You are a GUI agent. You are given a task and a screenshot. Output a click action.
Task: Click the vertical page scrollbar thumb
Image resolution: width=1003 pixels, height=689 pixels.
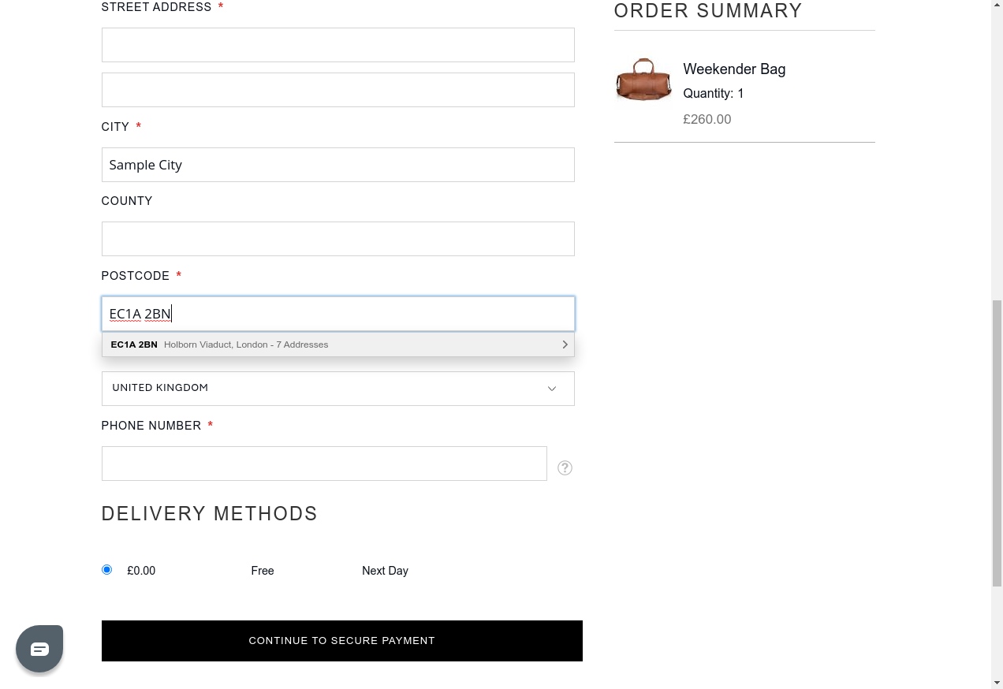point(997,441)
